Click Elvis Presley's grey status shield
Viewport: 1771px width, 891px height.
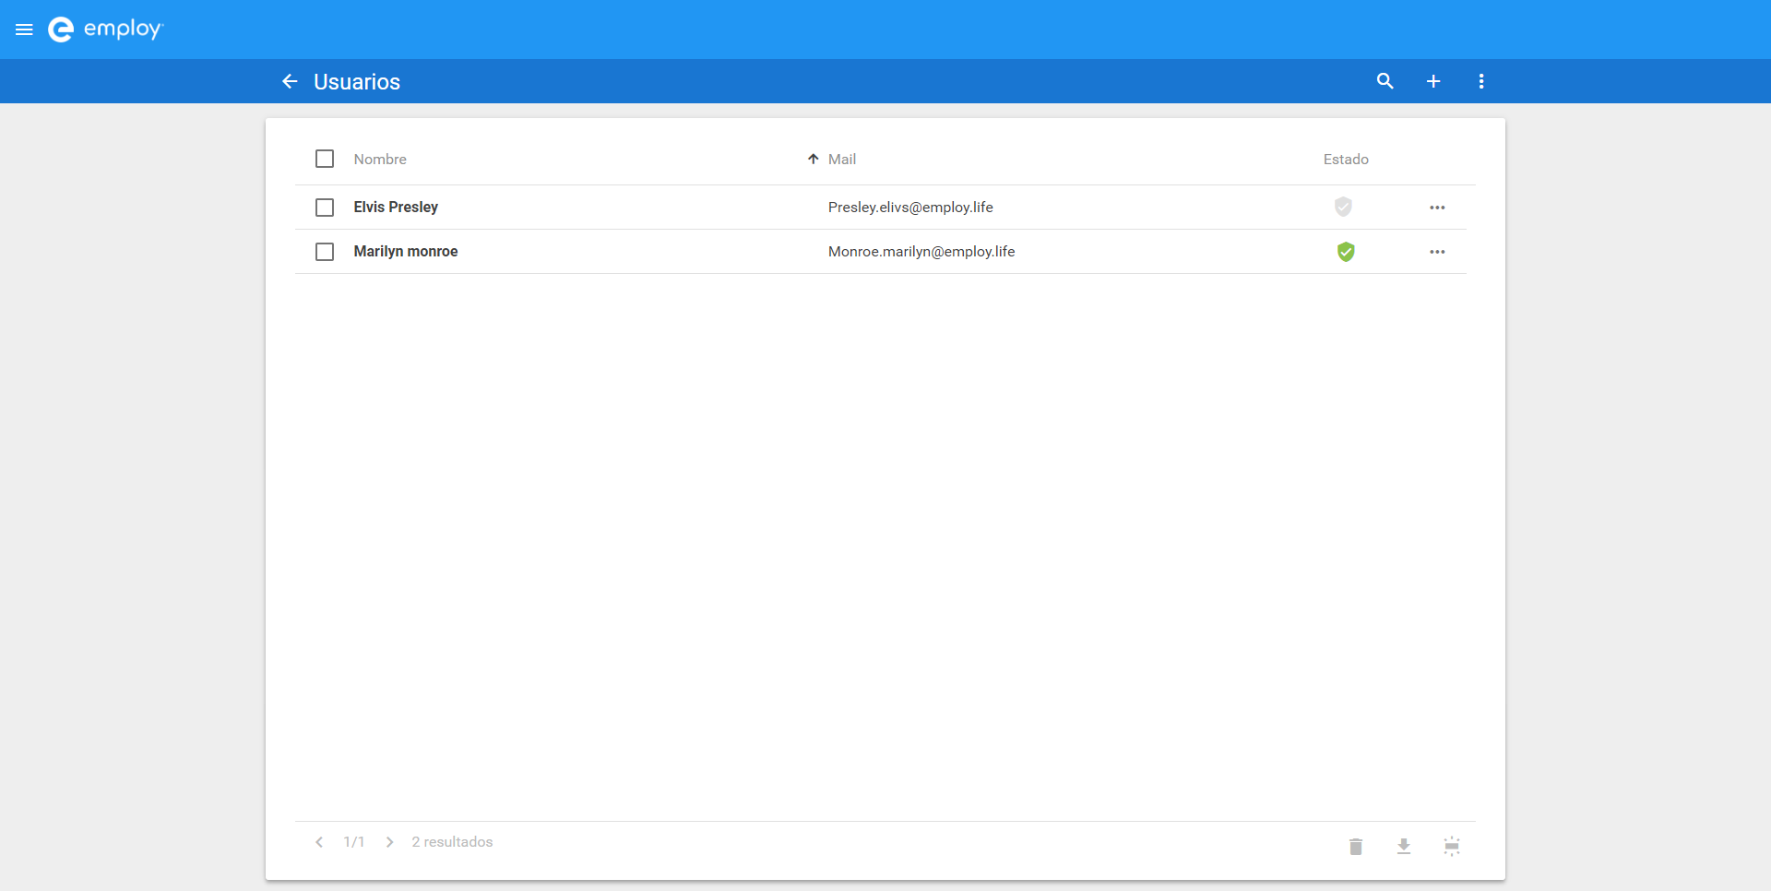click(x=1343, y=207)
